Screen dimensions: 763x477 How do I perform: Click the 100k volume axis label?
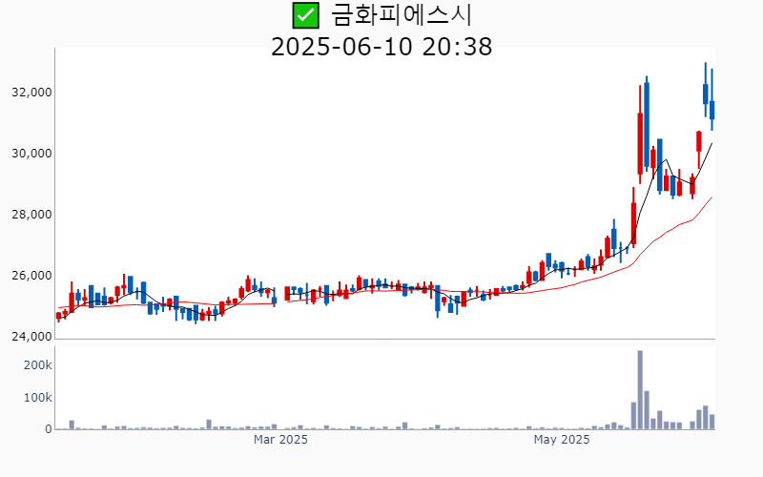pyautogui.click(x=38, y=398)
